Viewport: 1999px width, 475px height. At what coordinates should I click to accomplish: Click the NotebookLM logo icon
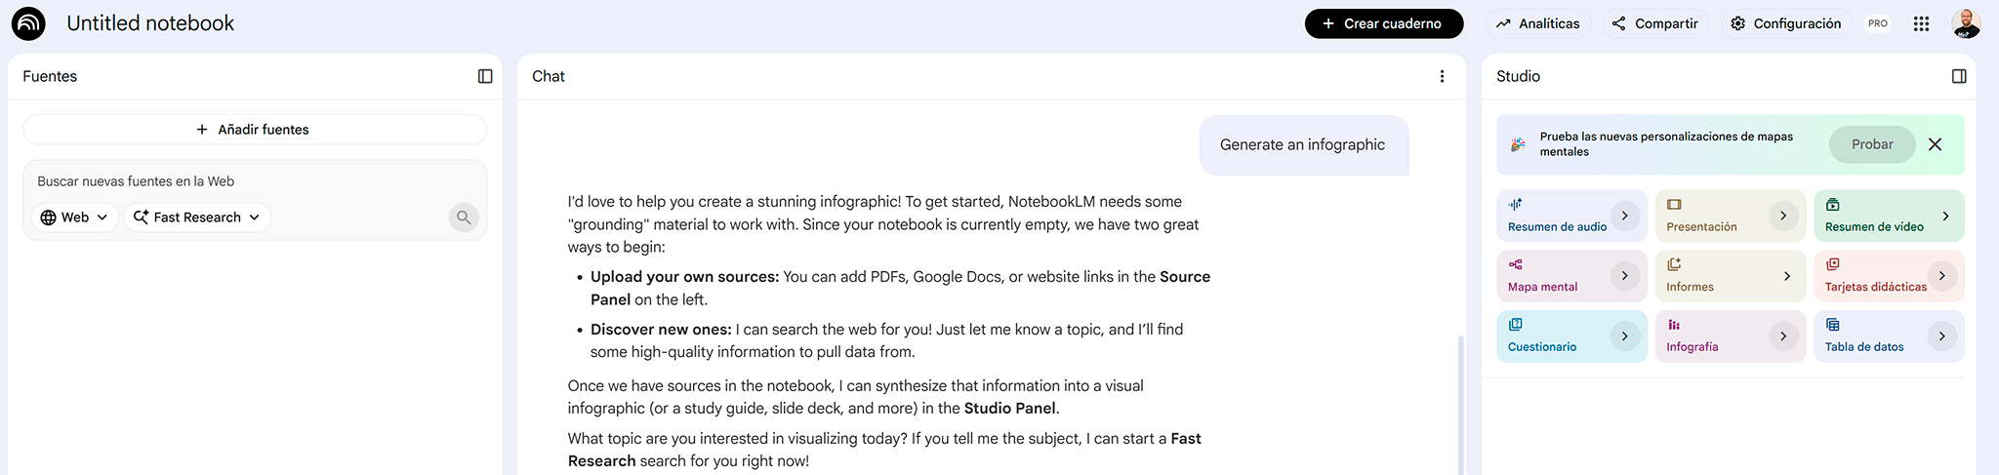click(x=28, y=23)
